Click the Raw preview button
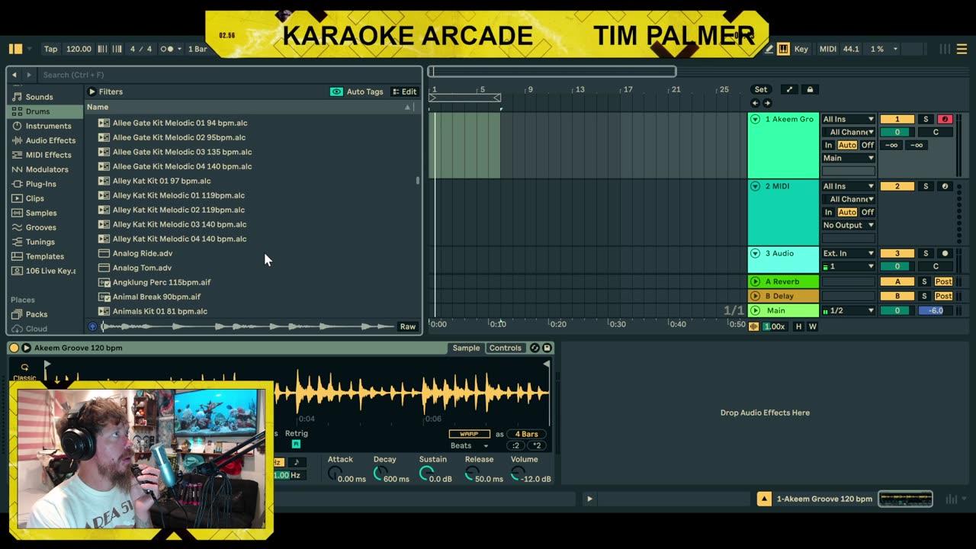Viewport: 976px width, 549px height. (x=408, y=326)
